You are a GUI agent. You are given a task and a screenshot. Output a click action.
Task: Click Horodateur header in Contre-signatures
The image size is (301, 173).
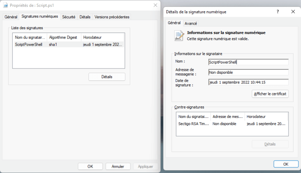(266, 116)
